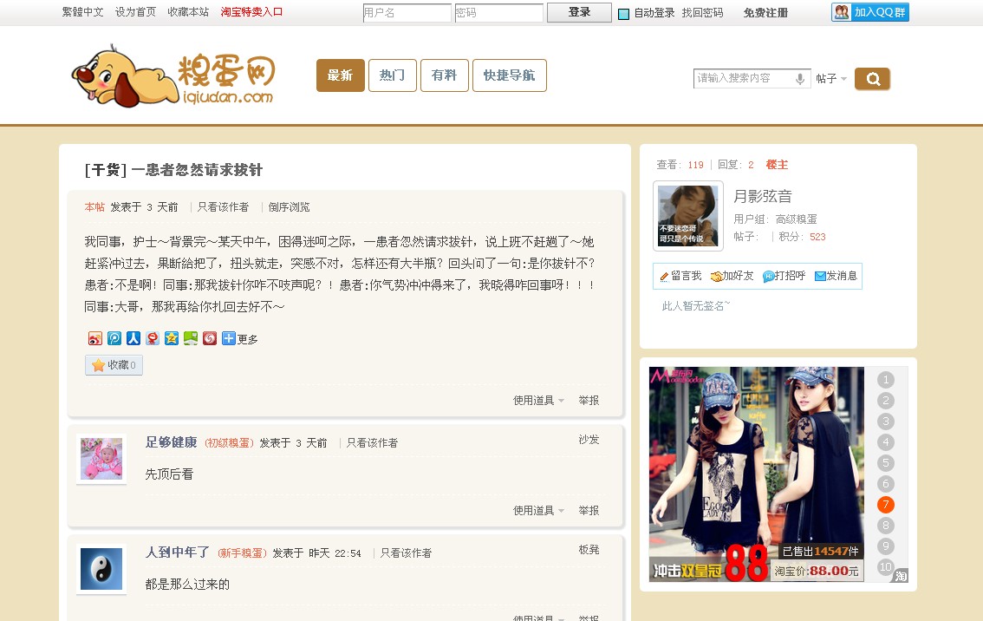Screen dimensions: 983x621
Task: Select carousel slide 1
Action: [886, 380]
